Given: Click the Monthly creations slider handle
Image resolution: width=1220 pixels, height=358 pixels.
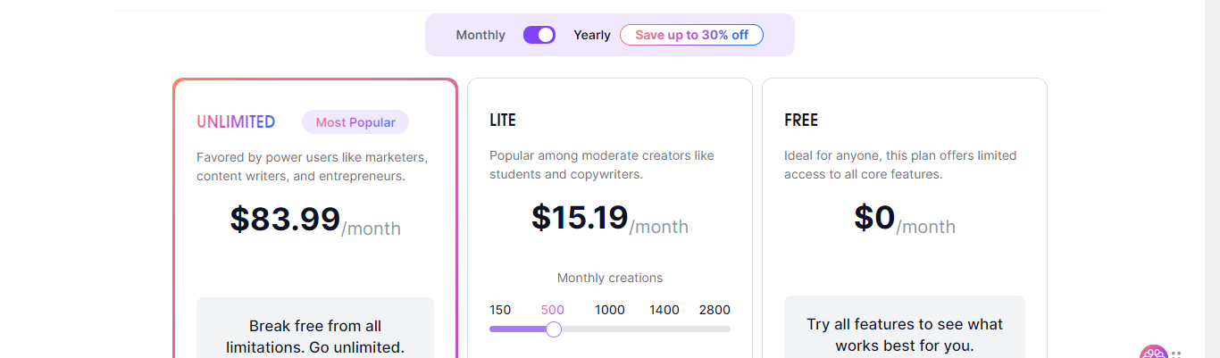Looking at the screenshot, I should (x=554, y=329).
